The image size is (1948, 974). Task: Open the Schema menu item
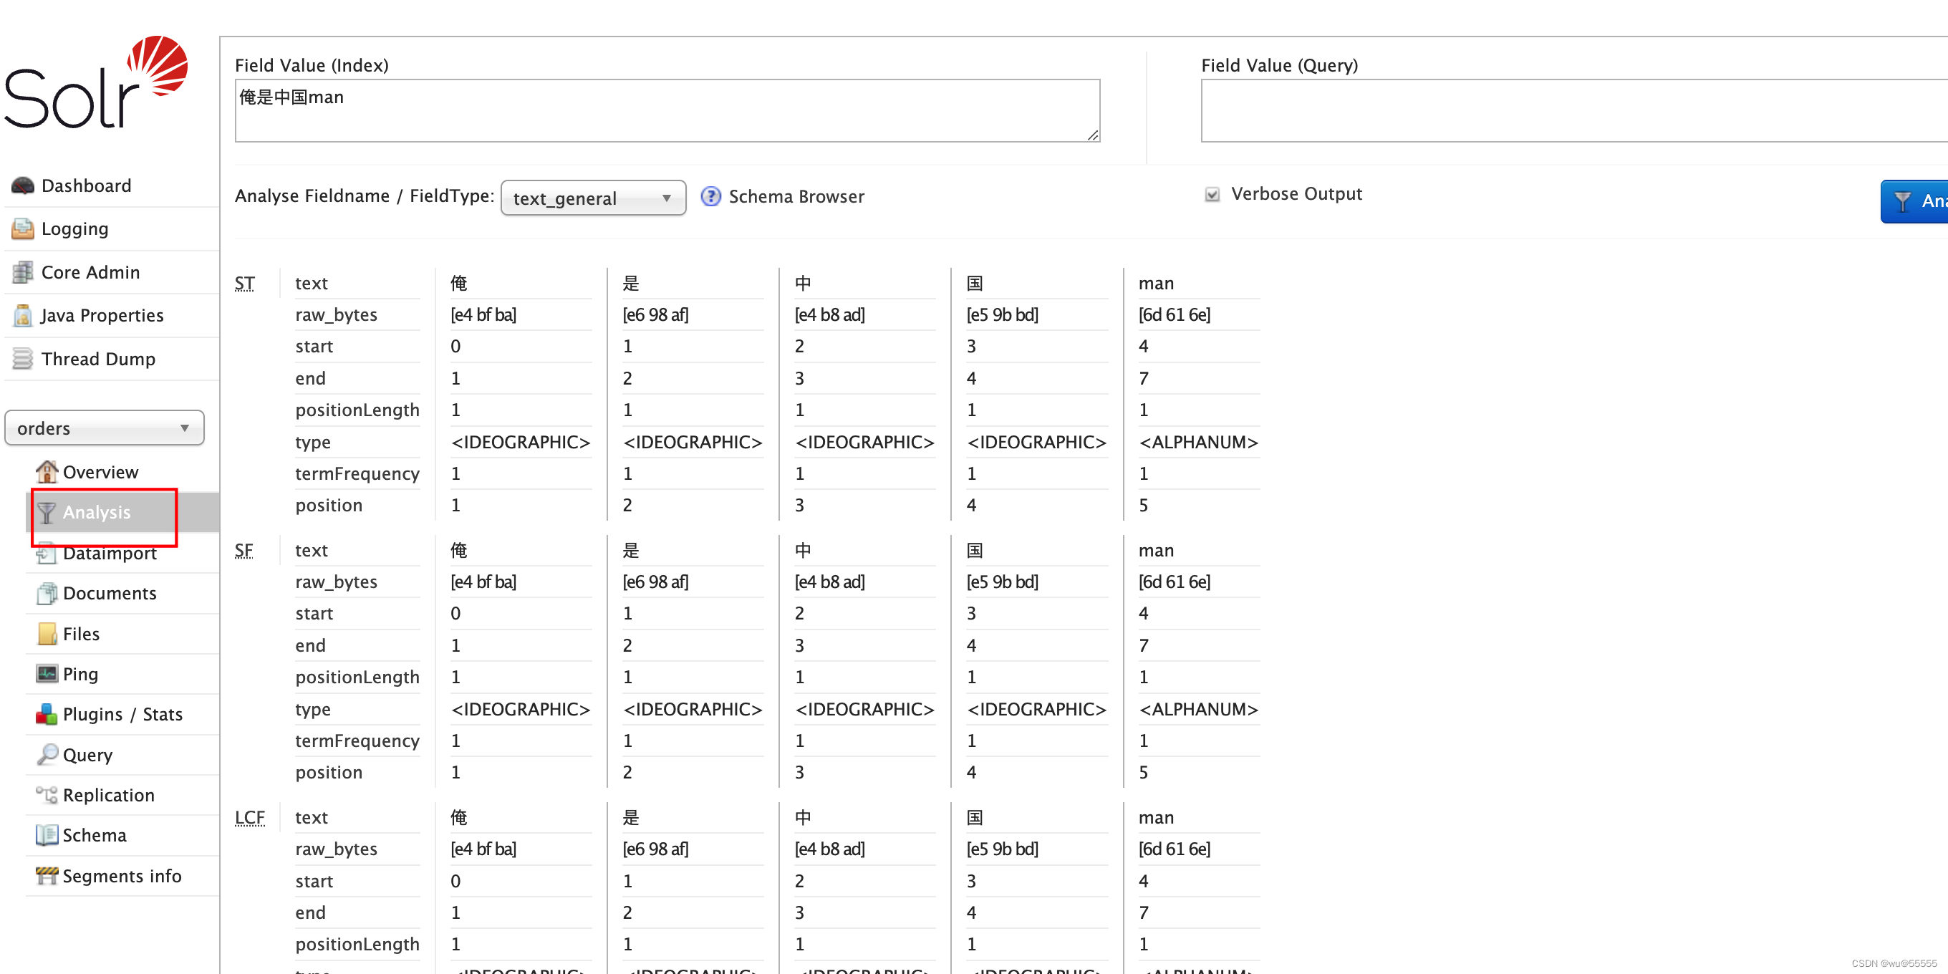click(x=93, y=835)
